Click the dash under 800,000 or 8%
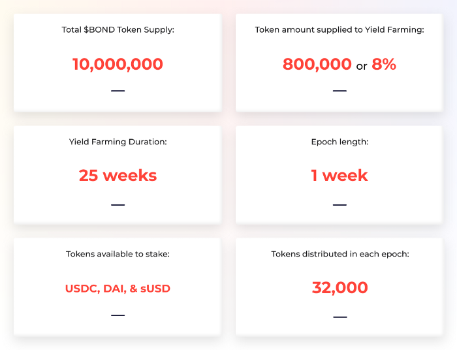Image resolution: width=457 pixels, height=350 pixels. 340,91
